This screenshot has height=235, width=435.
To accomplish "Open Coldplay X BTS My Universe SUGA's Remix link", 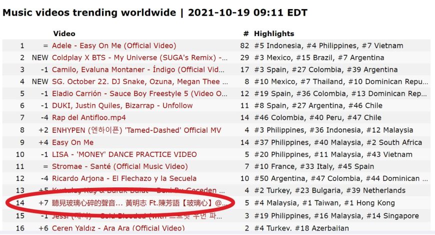I will 140,58.
